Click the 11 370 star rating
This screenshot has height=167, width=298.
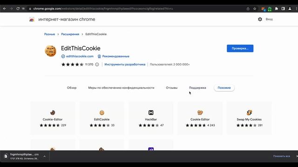pos(77,64)
